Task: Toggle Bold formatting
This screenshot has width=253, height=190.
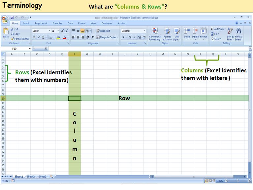Action: click(34, 37)
